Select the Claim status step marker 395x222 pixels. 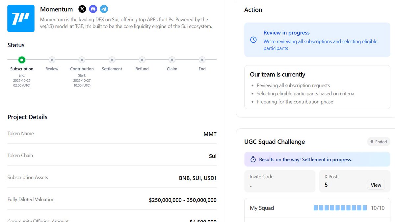(x=172, y=60)
